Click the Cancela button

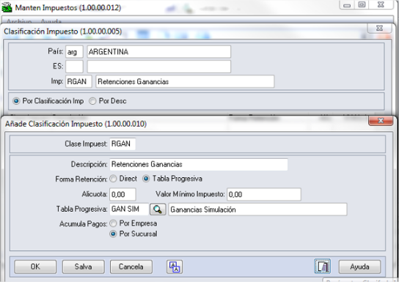(131, 267)
